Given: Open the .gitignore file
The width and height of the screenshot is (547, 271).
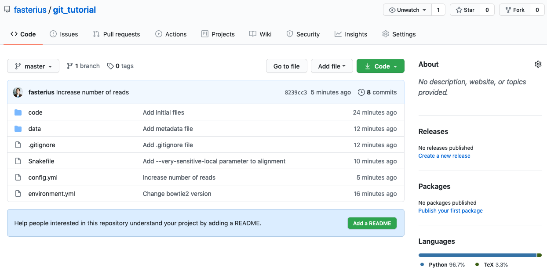Looking at the screenshot, I should click(x=42, y=145).
